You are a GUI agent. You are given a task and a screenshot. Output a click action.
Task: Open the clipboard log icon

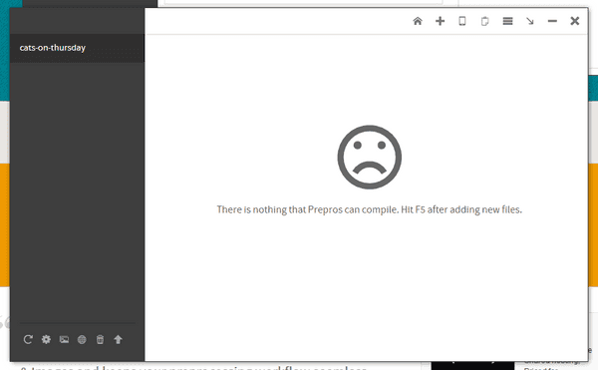coord(484,21)
